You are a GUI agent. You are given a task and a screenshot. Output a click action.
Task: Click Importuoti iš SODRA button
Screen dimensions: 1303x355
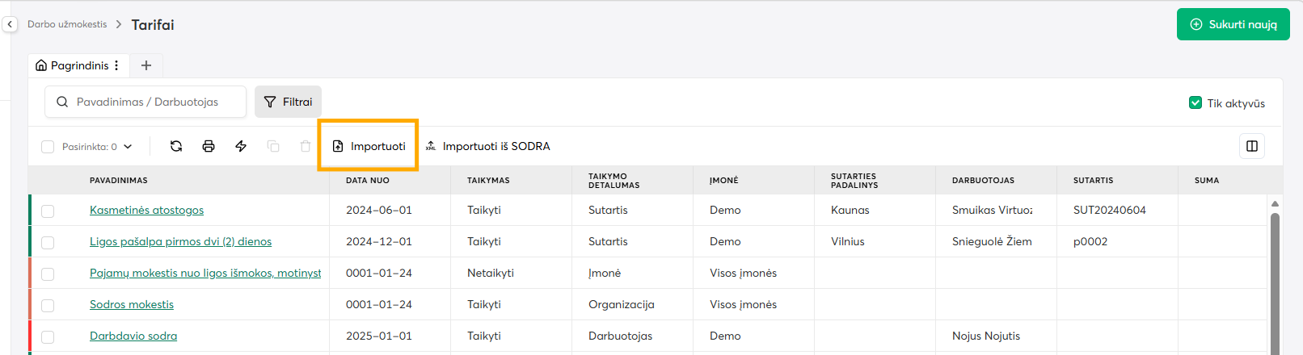pyautogui.click(x=487, y=146)
